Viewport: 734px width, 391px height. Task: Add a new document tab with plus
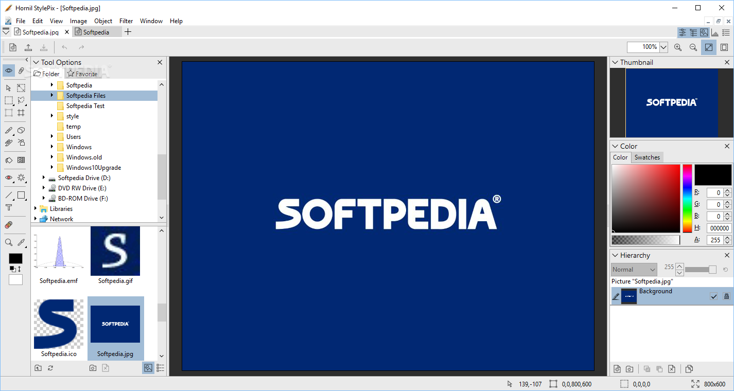pos(128,32)
